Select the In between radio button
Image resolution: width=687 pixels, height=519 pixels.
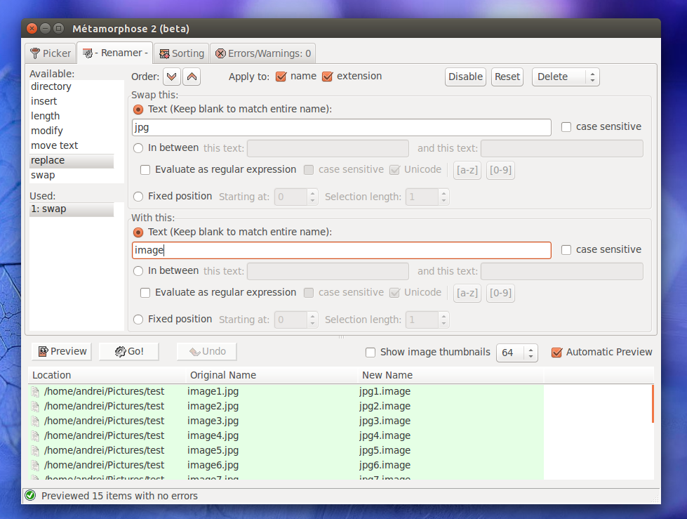tap(138, 147)
